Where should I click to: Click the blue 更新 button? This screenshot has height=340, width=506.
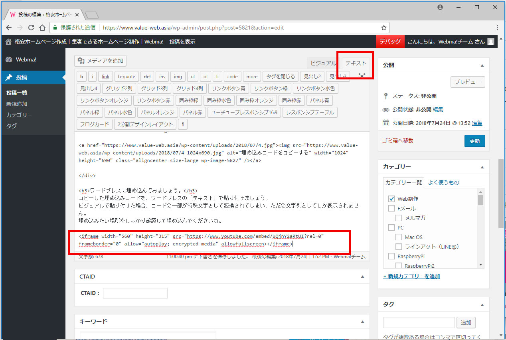[475, 141]
